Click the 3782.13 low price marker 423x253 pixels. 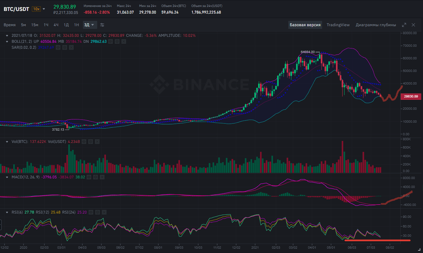[58, 129]
